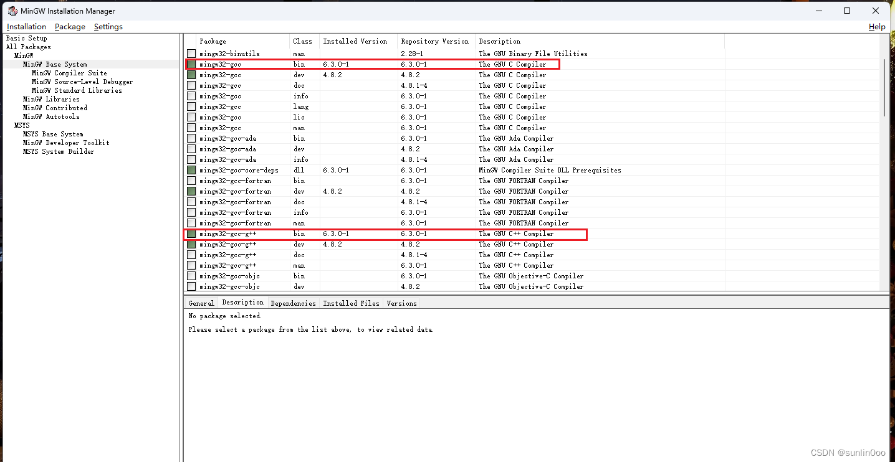Mark the mingw32-gcc-g++ doc checkbox
This screenshot has width=895, height=462.
tap(191, 255)
